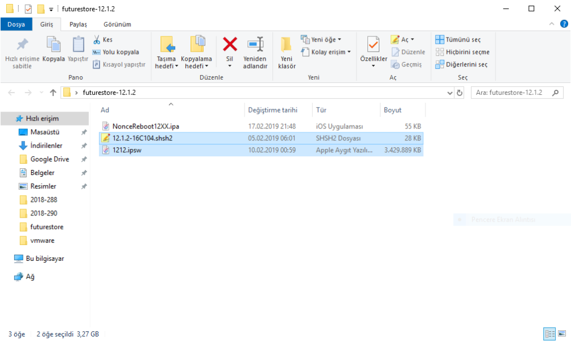Pin with Hızlı erişime sabitle icon
The image size is (571, 341).
coord(22,44)
